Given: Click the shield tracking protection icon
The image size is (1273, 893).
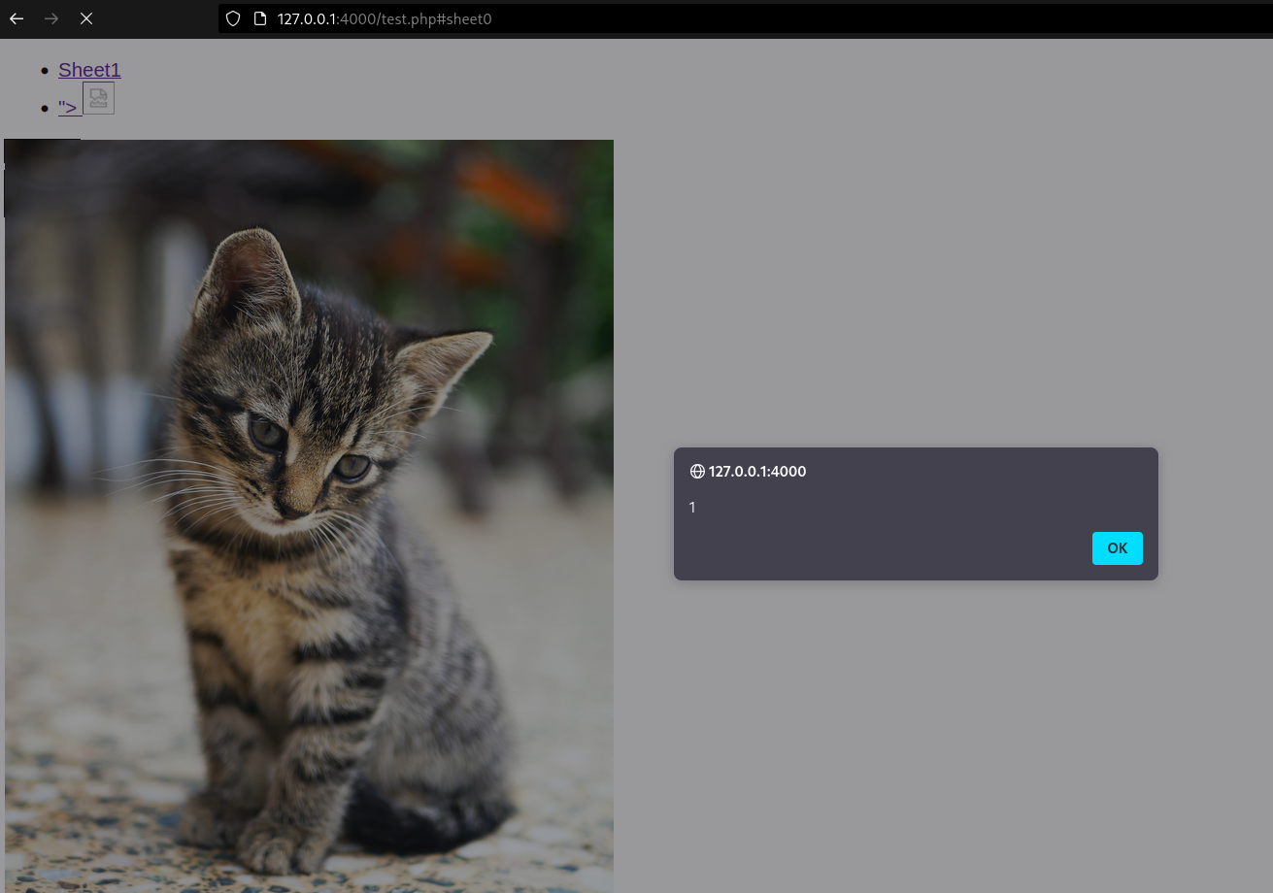Looking at the screenshot, I should [232, 18].
